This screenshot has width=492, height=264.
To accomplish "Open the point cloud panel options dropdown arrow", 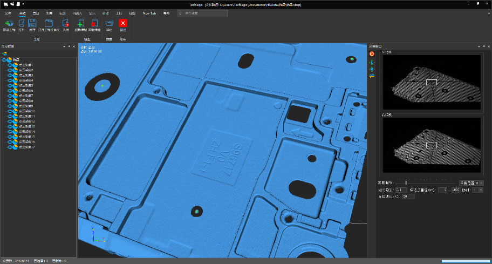I will [65, 46].
